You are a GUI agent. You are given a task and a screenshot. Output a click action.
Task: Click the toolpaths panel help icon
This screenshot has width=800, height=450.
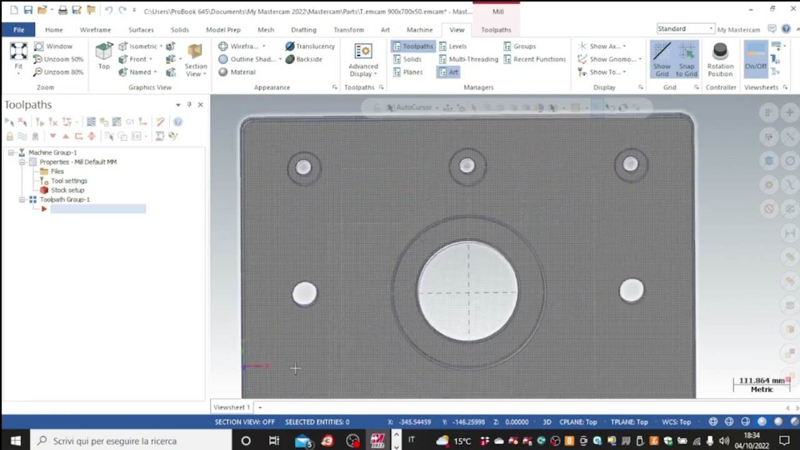coord(178,122)
